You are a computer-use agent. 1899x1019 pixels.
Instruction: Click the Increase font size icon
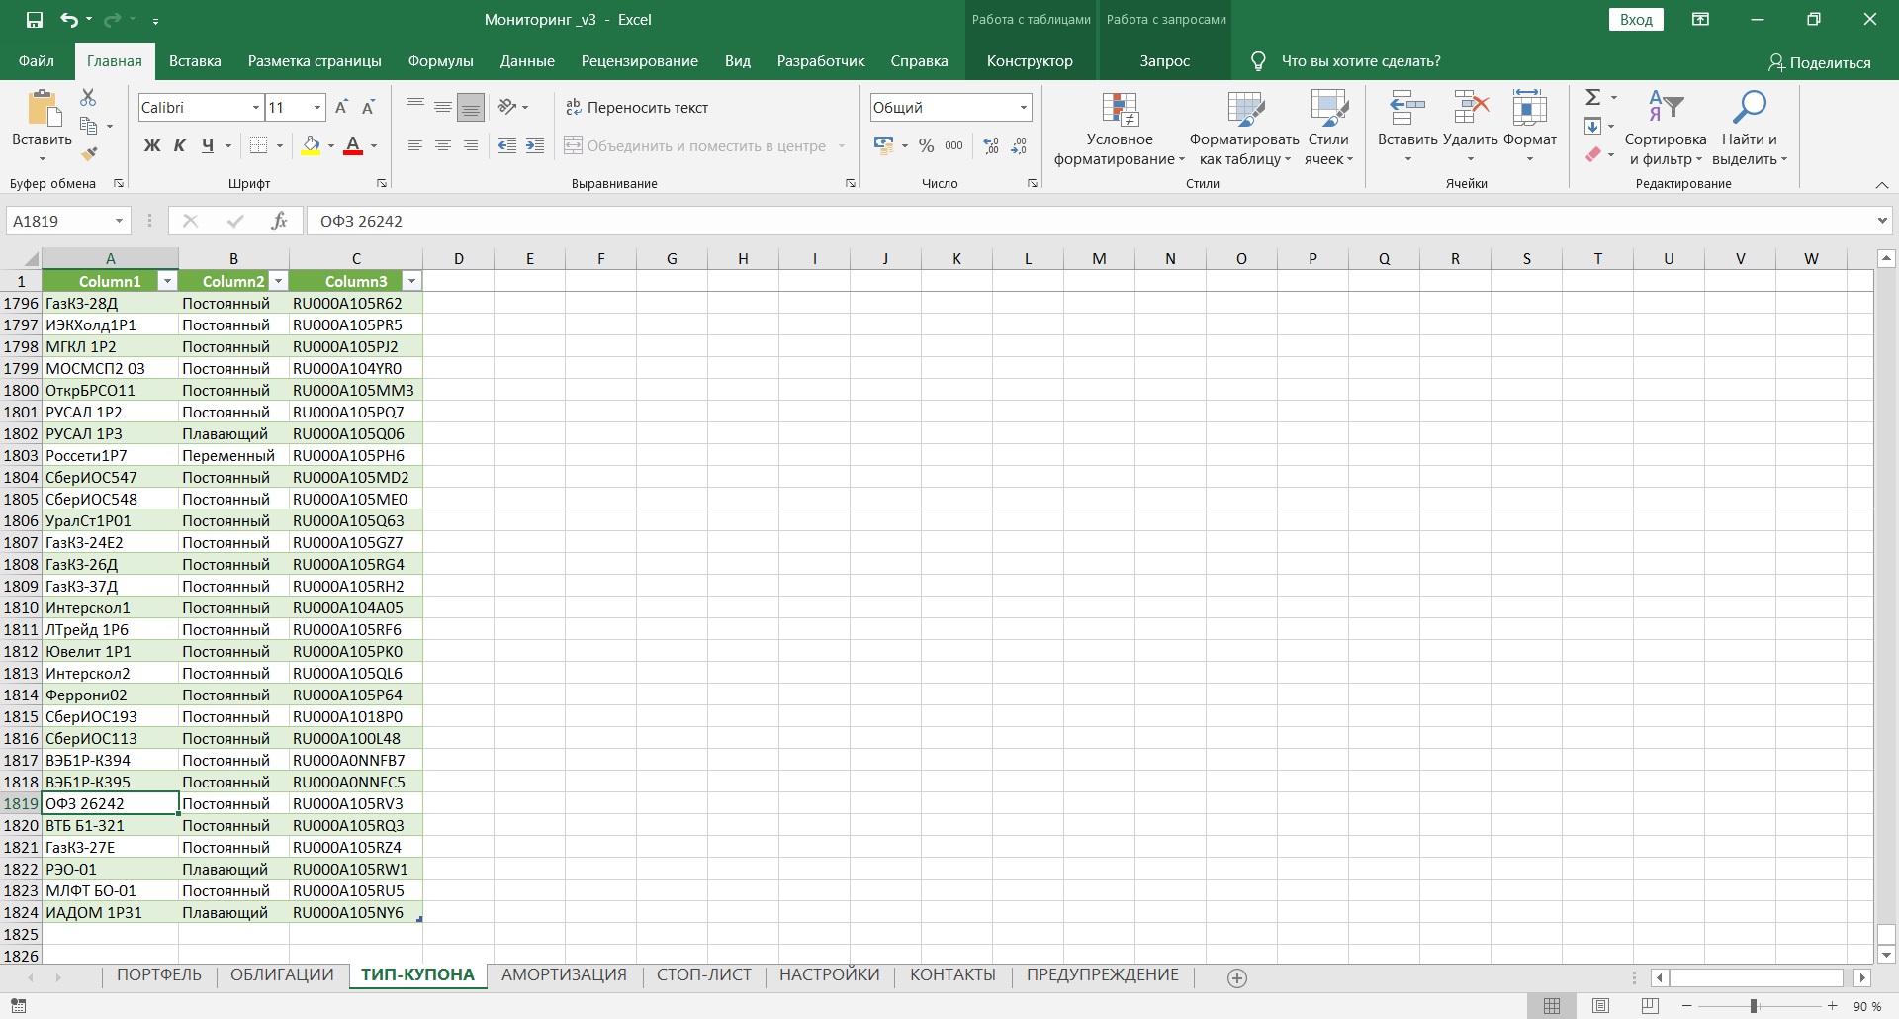[341, 107]
